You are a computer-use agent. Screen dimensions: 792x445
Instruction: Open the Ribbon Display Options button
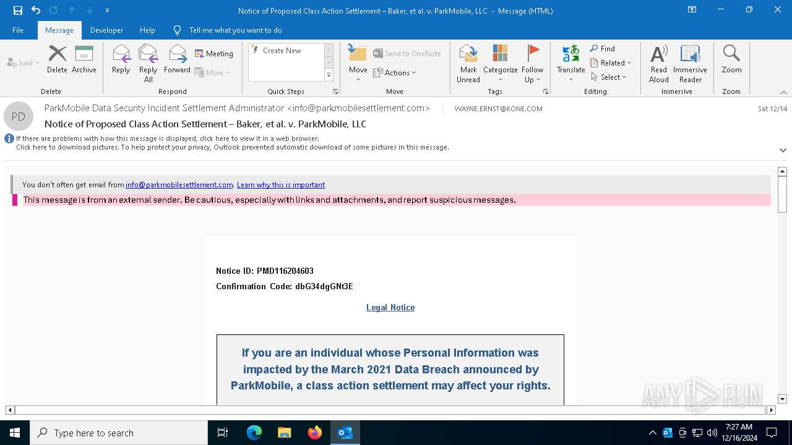pos(692,10)
